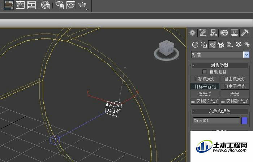Screen dimensions: 253x162
Task: Open the blue object color swatch
Action: click(x=244, y=121)
